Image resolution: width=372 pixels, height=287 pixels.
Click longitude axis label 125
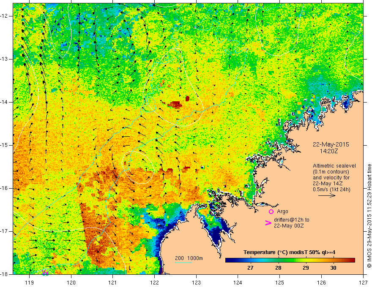(280, 282)
